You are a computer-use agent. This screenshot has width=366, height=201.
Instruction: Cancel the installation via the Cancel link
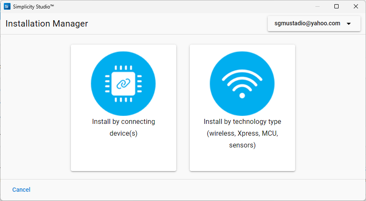coord(21,190)
